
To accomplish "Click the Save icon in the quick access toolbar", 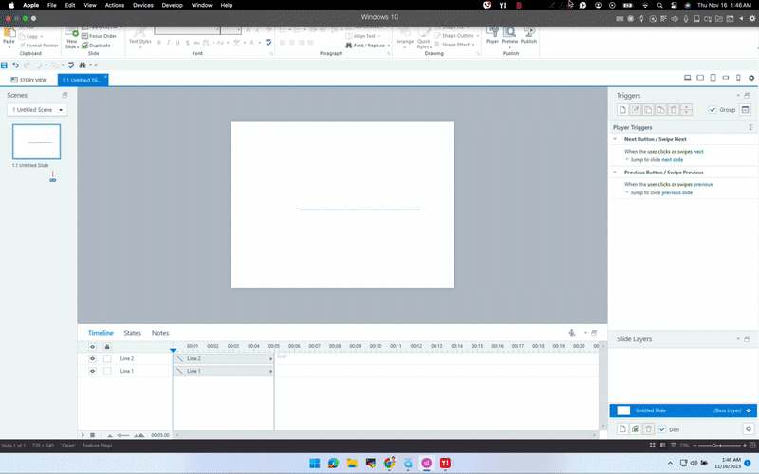I will 5,65.
